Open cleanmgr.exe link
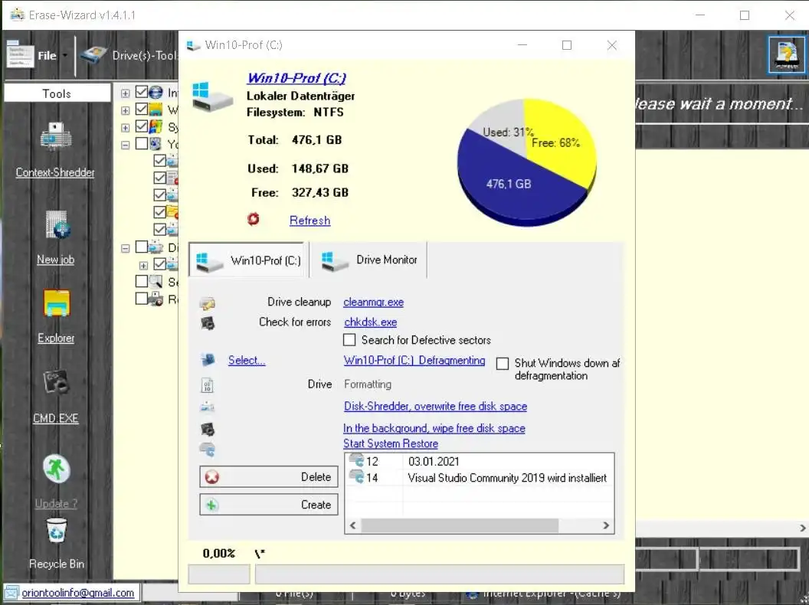This screenshot has width=809, height=605. tap(374, 302)
